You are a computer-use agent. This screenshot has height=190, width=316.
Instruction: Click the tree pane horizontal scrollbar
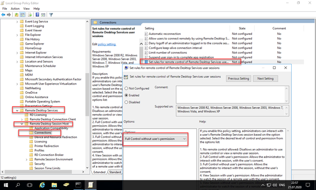point(43,172)
